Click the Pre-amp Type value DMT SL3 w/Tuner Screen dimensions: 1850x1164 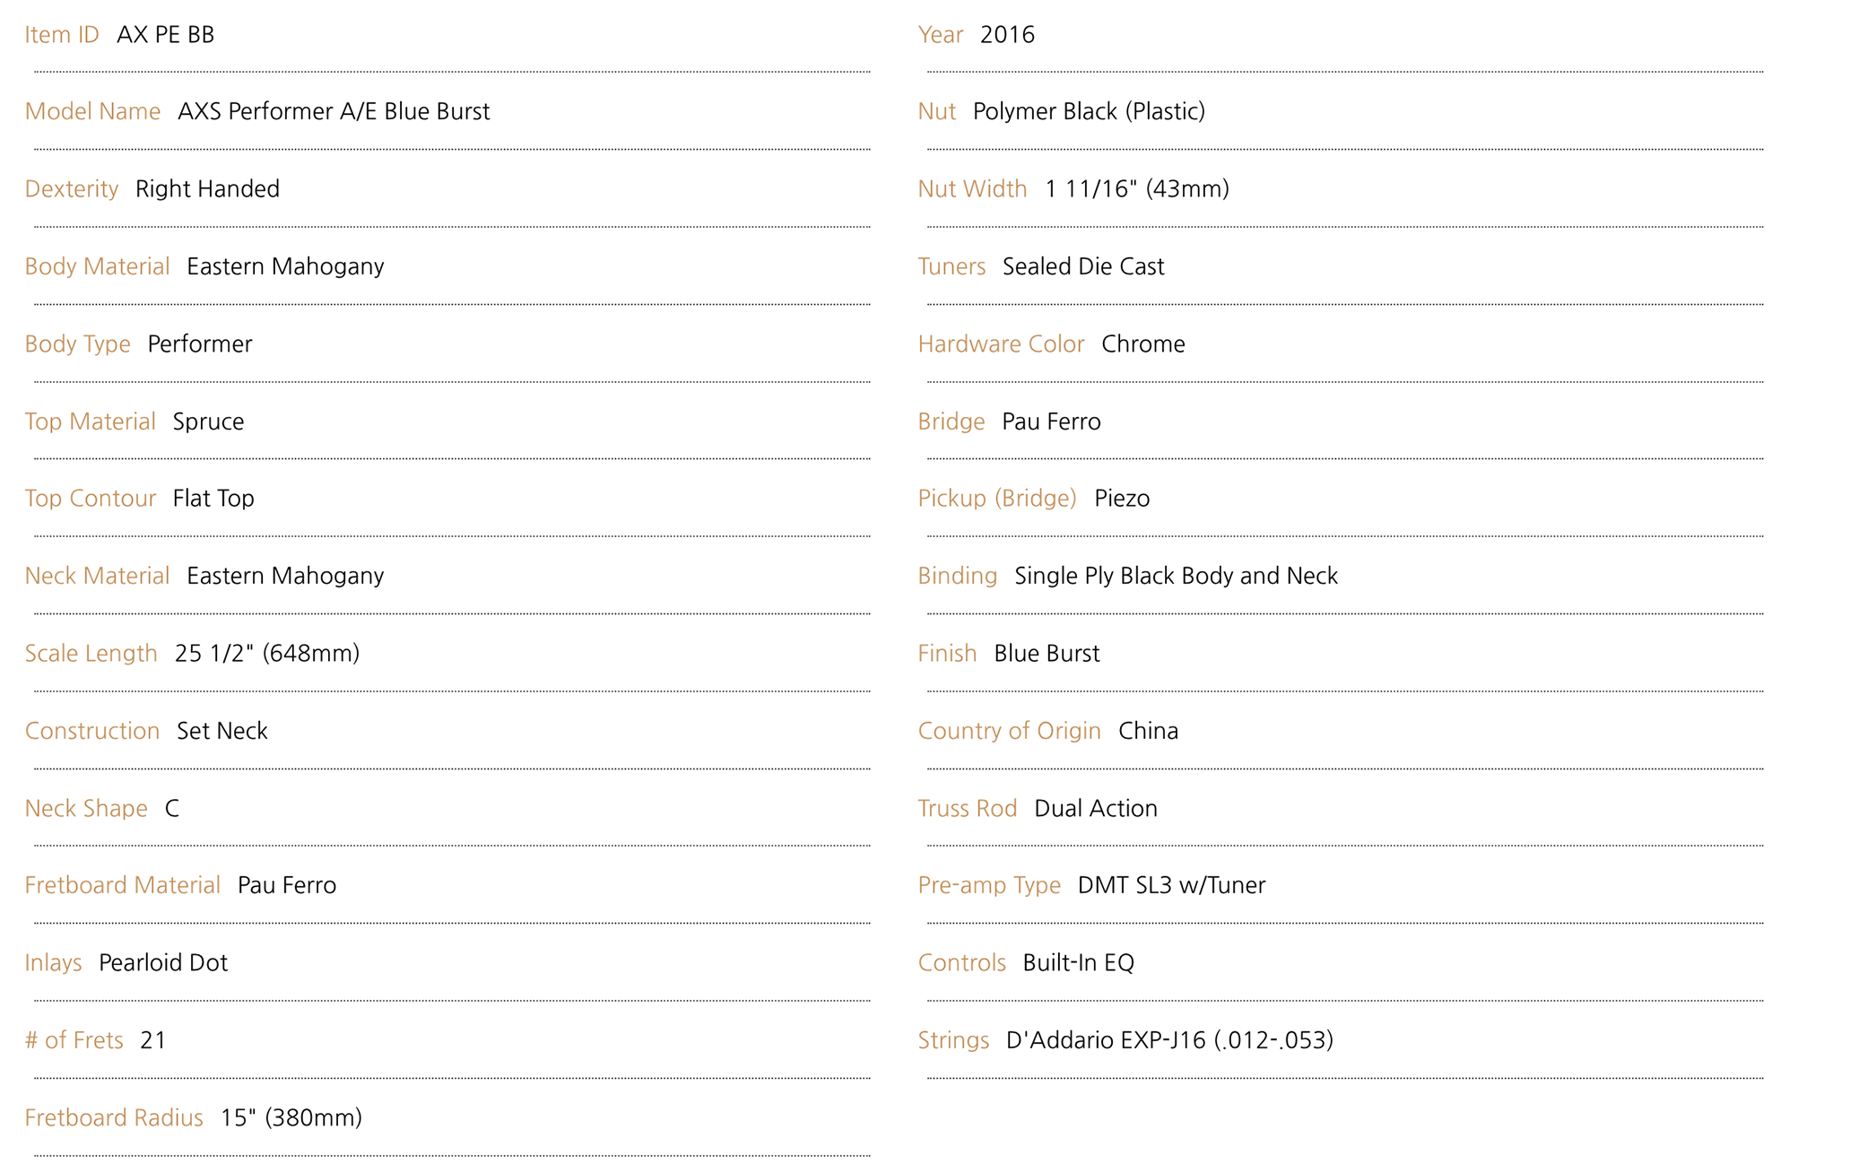coord(1171,886)
